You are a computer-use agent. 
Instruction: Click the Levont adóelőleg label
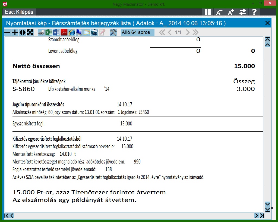pos(63,51)
